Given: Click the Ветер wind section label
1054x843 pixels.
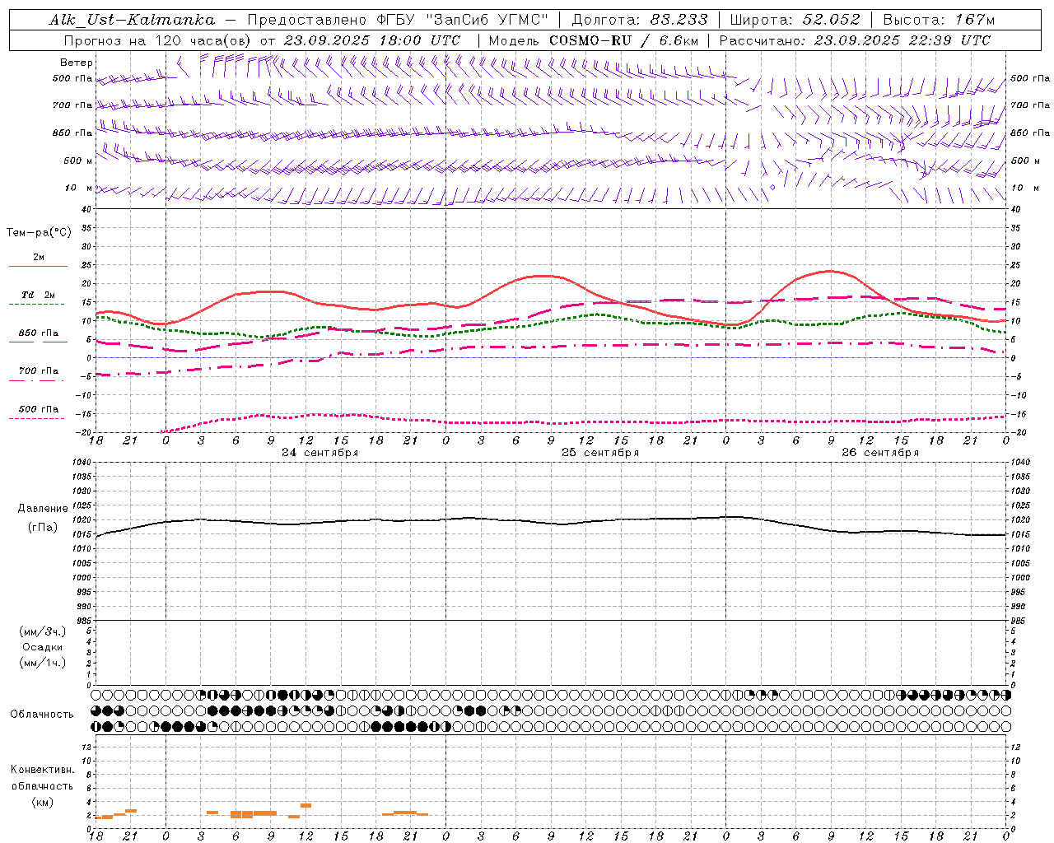Looking at the screenshot, I should (x=77, y=63).
